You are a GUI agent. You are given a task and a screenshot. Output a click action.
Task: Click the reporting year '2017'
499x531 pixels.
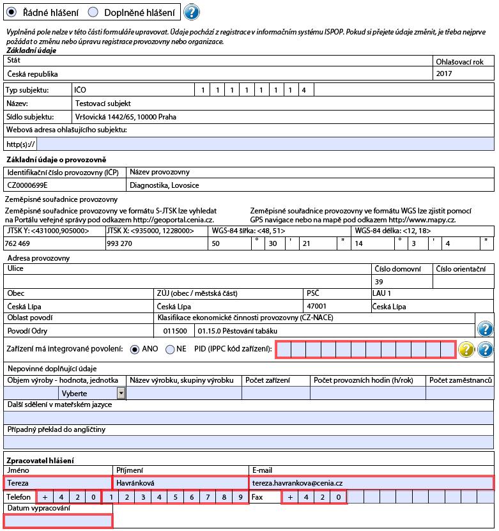[444, 73]
